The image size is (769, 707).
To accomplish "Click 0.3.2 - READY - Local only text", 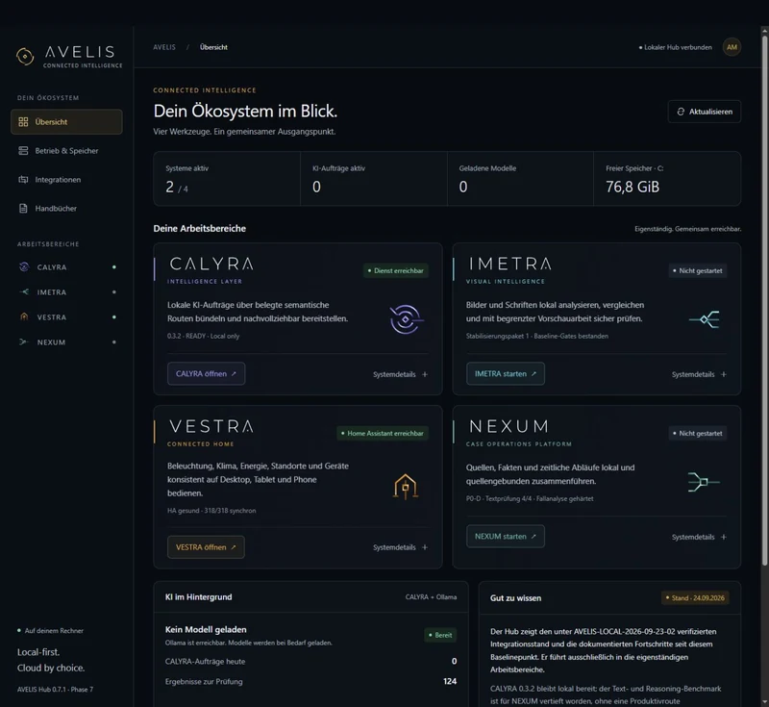I will coord(203,336).
